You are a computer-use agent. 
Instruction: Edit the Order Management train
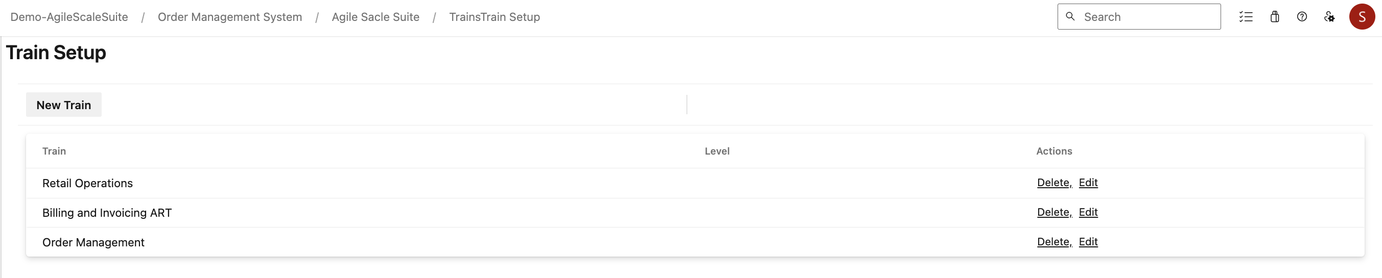click(x=1088, y=242)
